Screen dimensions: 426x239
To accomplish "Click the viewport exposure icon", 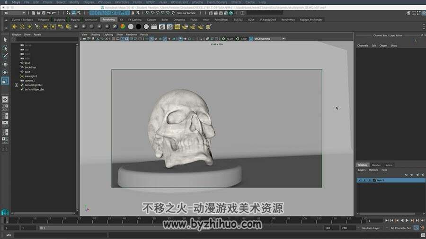I will (x=223, y=39).
